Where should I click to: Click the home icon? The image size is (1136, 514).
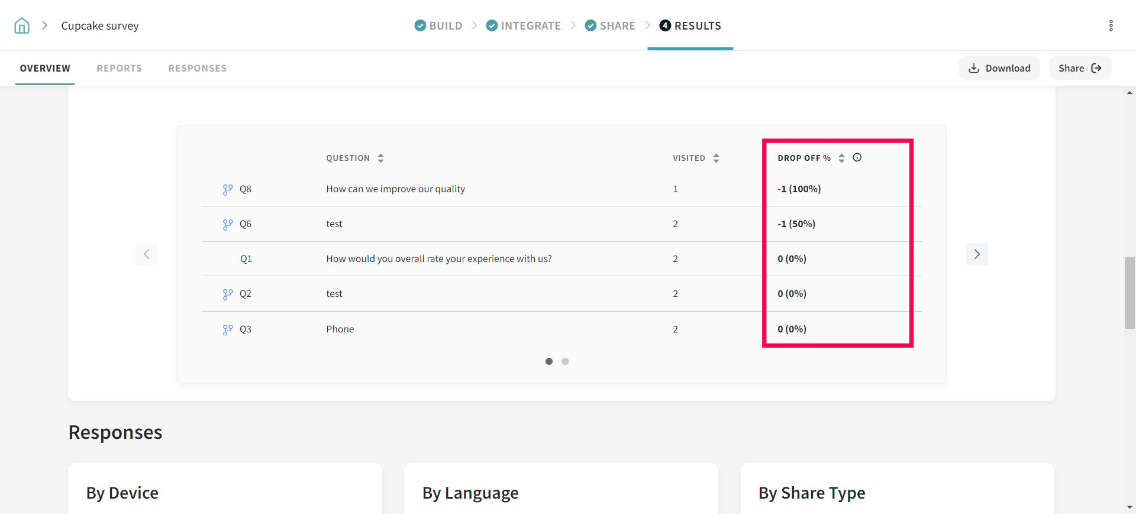coord(22,25)
